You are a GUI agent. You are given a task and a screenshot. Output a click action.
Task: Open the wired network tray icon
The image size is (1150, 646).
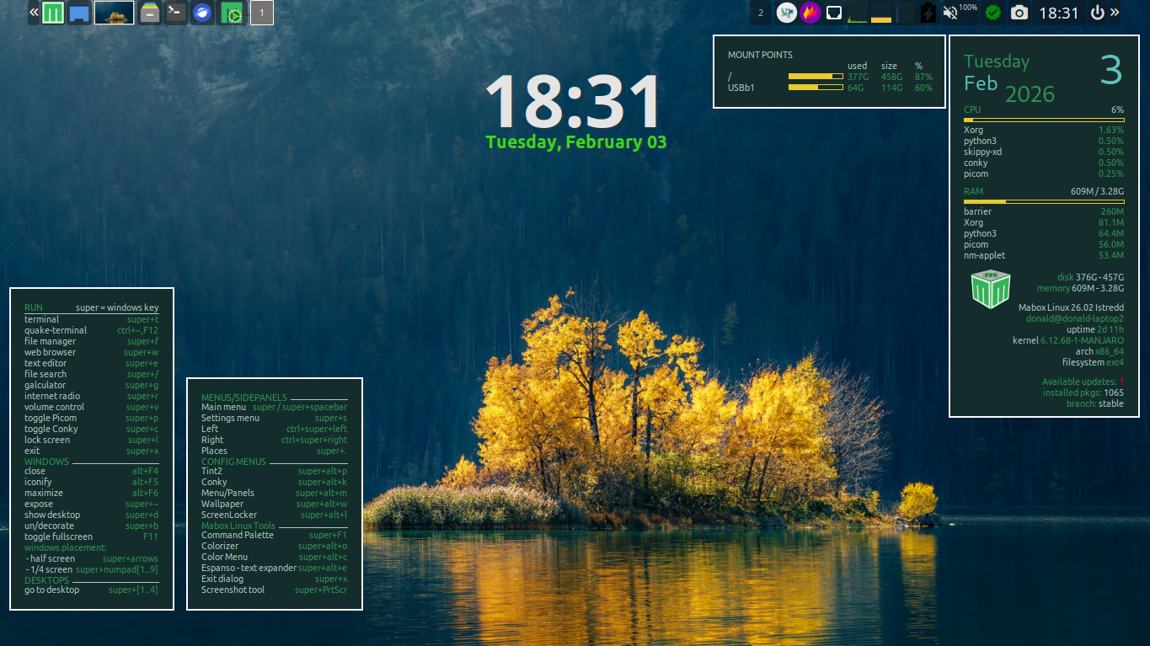834,13
